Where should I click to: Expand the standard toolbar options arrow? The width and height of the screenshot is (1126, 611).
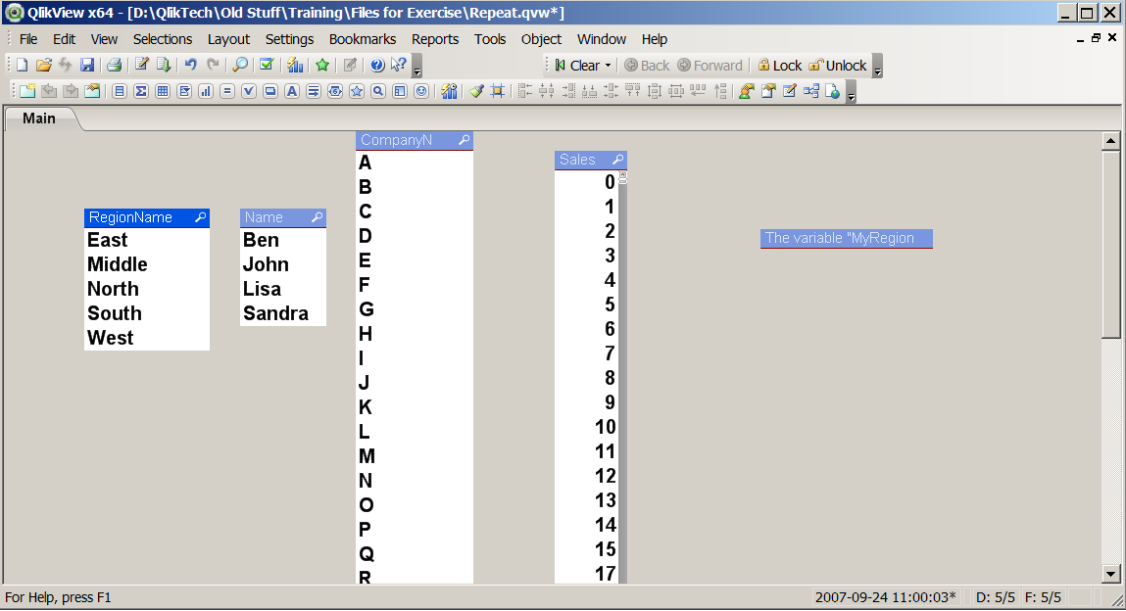pyautogui.click(x=417, y=67)
